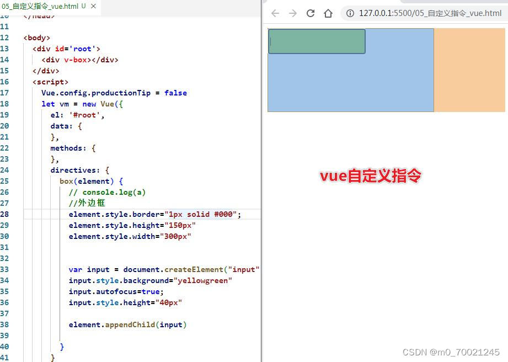Click the box(element) { function line
The image size is (508, 362).
[x=92, y=181]
